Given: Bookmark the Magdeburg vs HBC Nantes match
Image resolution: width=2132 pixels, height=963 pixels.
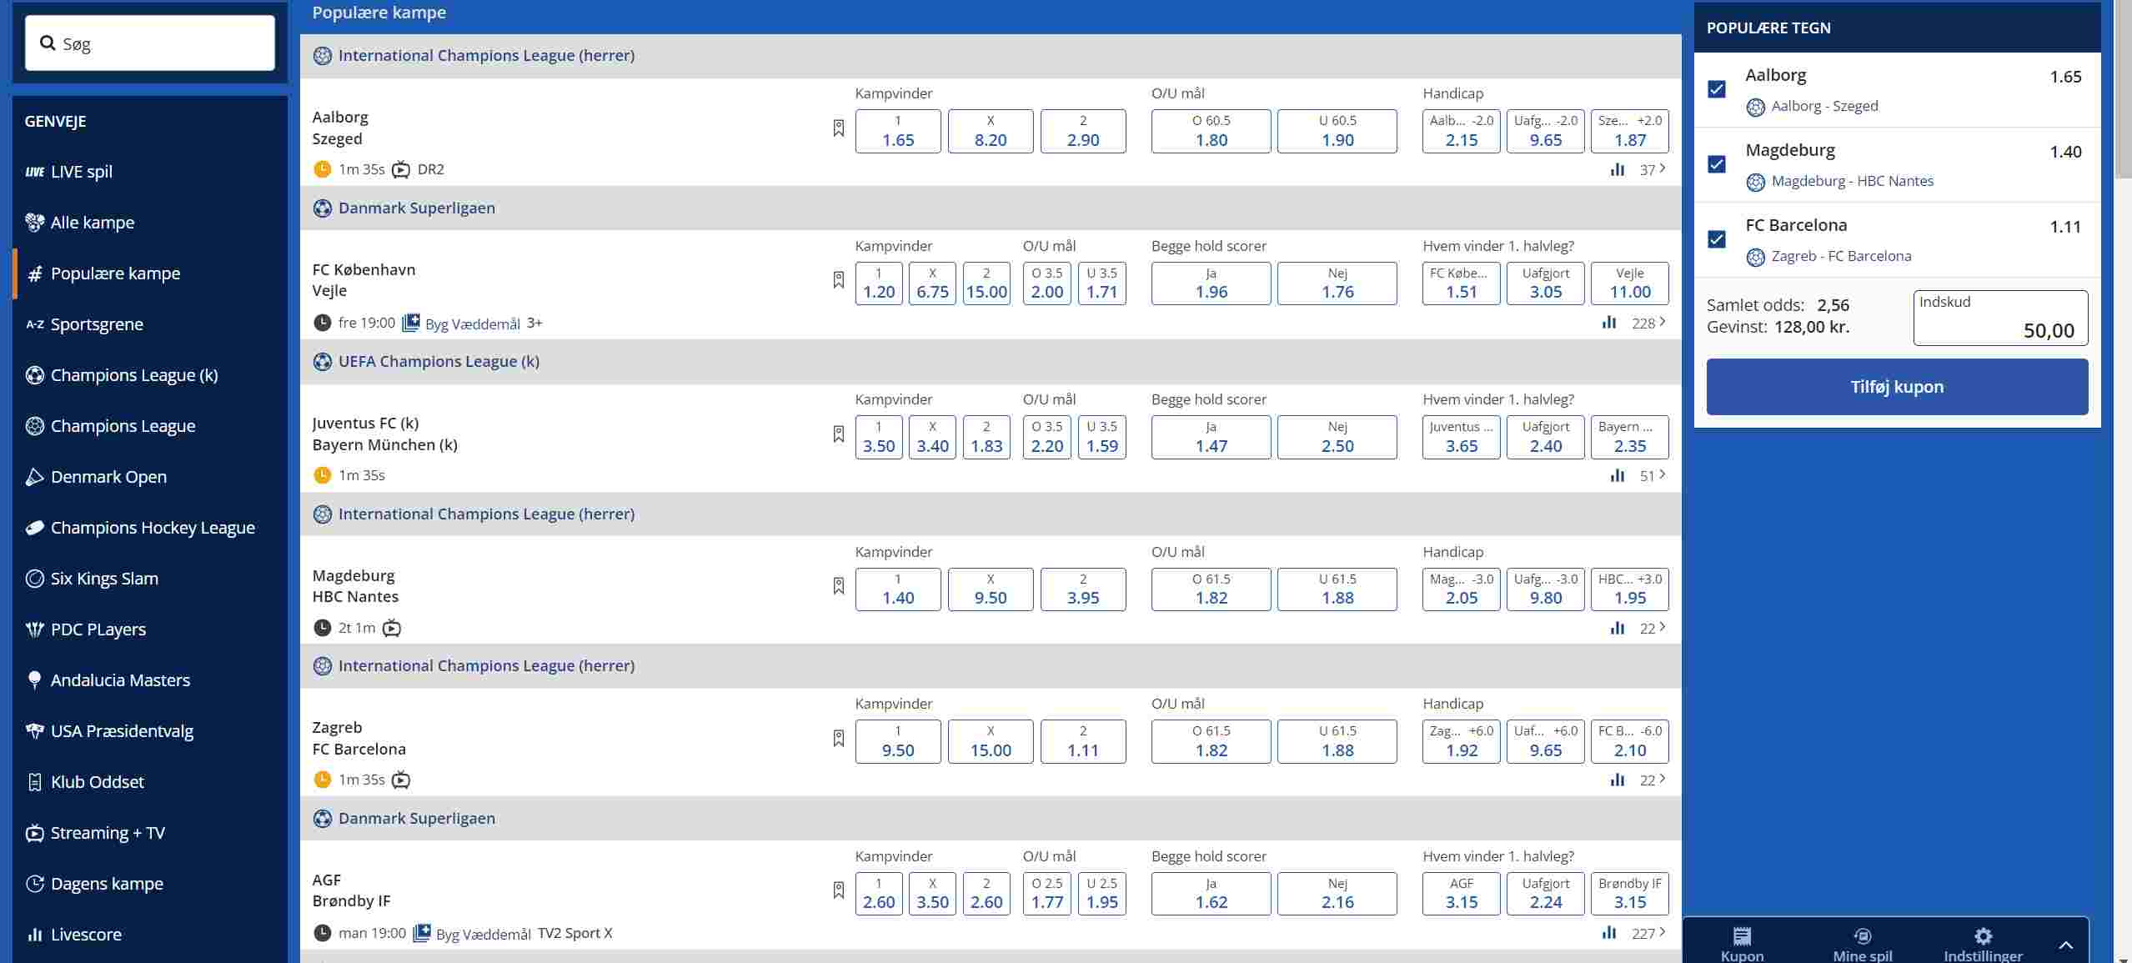Looking at the screenshot, I should [x=838, y=586].
